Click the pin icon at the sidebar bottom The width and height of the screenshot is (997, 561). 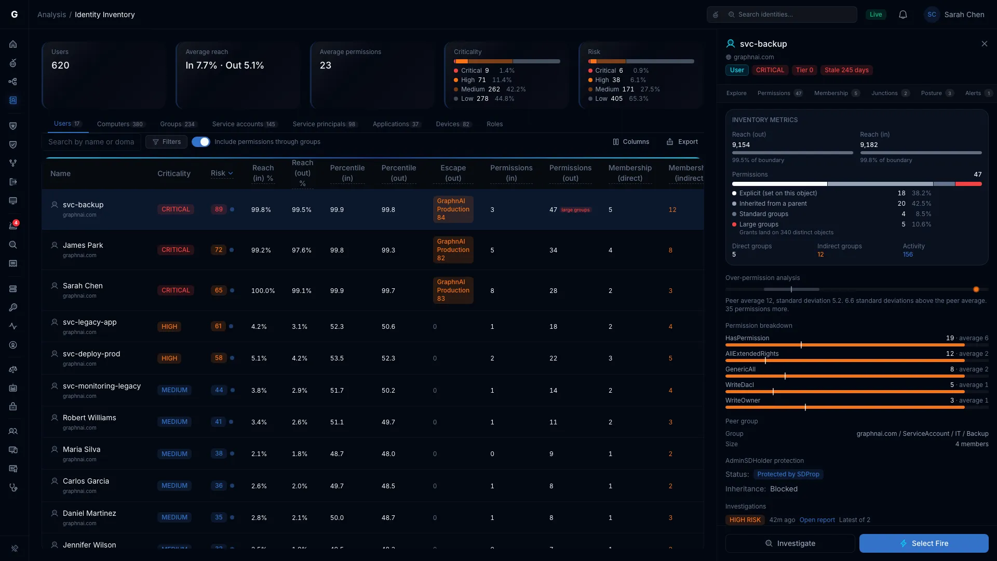coord(15,548)
